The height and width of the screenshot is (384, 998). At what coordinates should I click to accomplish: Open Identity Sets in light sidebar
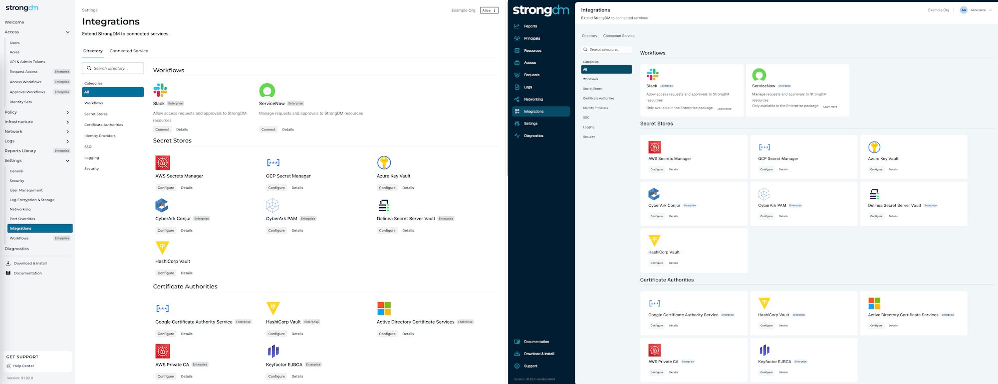pos(21,102)
